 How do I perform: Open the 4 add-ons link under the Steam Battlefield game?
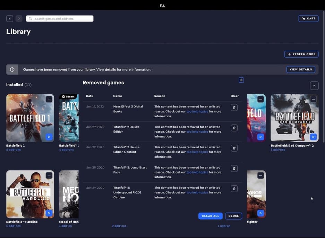[x=66, y=150]
